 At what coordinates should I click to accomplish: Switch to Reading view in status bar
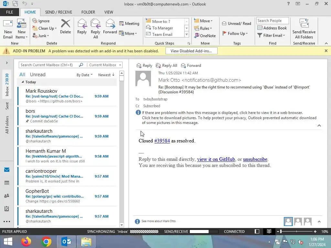269,232
